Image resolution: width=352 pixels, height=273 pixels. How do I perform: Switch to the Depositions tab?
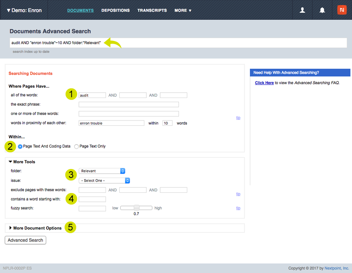coord(115,10)
